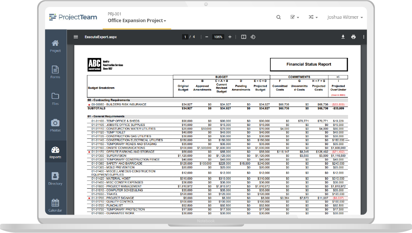Viewport: 412px width, 233px height.
Task: Go to the Project home section
Action: pos(55,44)
